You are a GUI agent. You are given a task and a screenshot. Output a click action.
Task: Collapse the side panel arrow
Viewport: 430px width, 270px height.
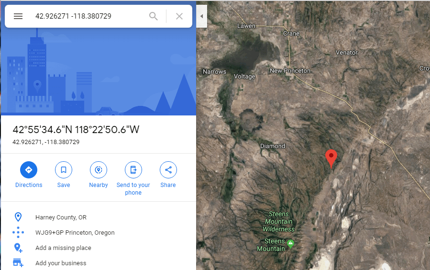tap(201, 16)
